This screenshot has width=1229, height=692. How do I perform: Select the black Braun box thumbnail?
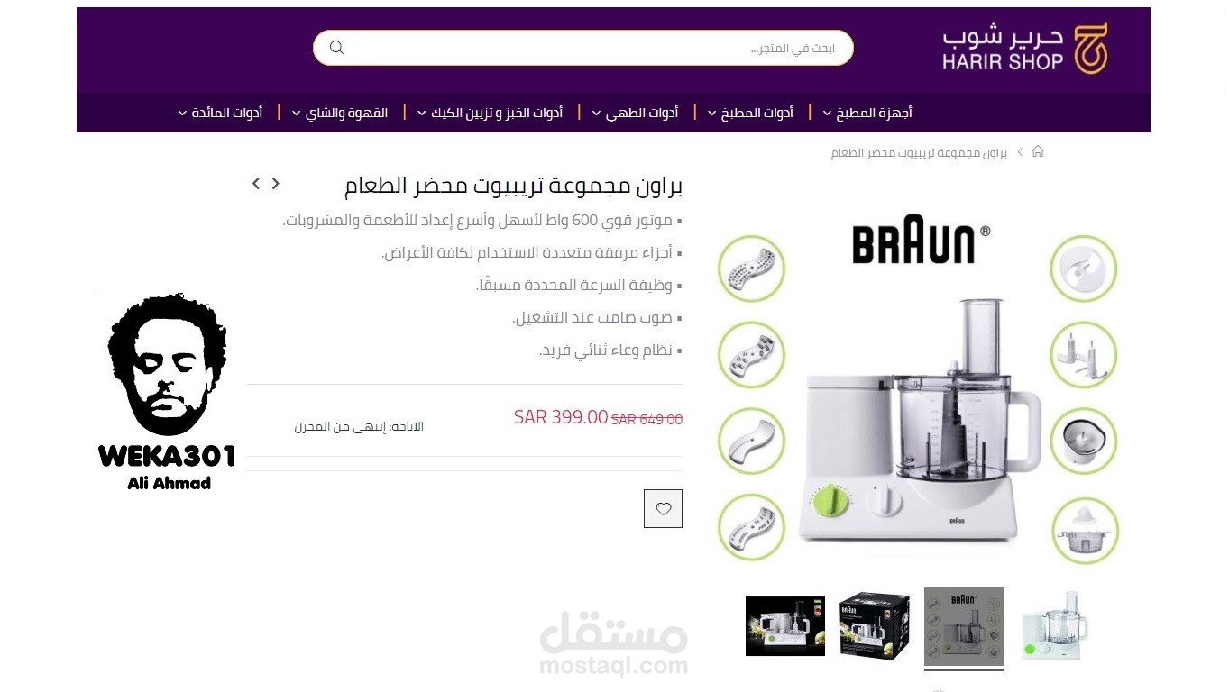(x=874, y=625)
